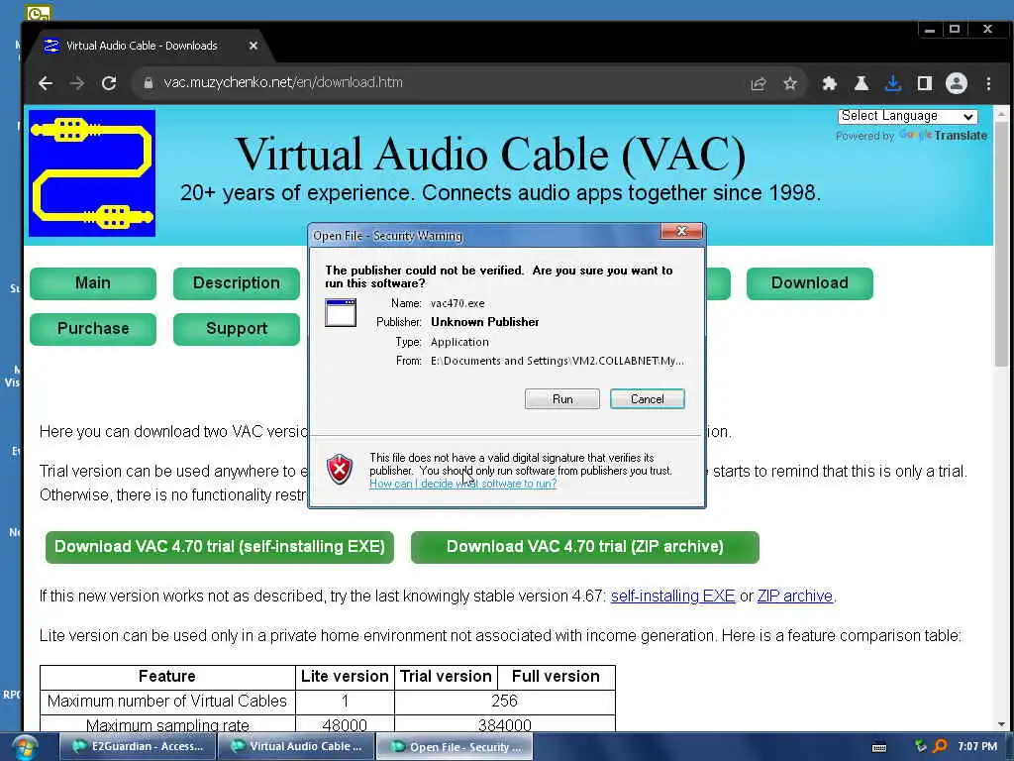Click the 'Lite version' table header
Viewport: 1014px width, 761px height.
click(345, 677)
